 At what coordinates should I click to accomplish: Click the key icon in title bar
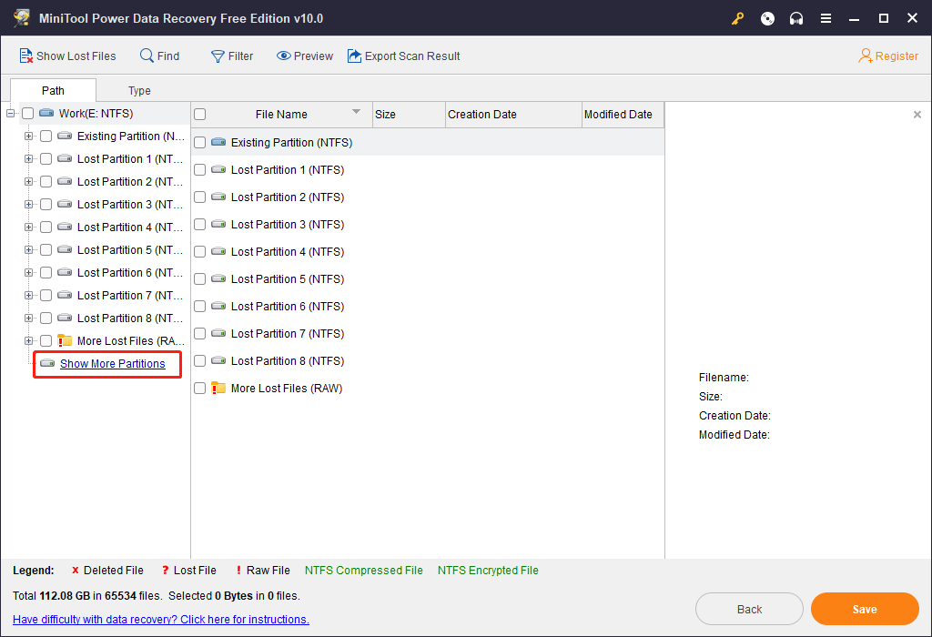(x=738, y=18)
